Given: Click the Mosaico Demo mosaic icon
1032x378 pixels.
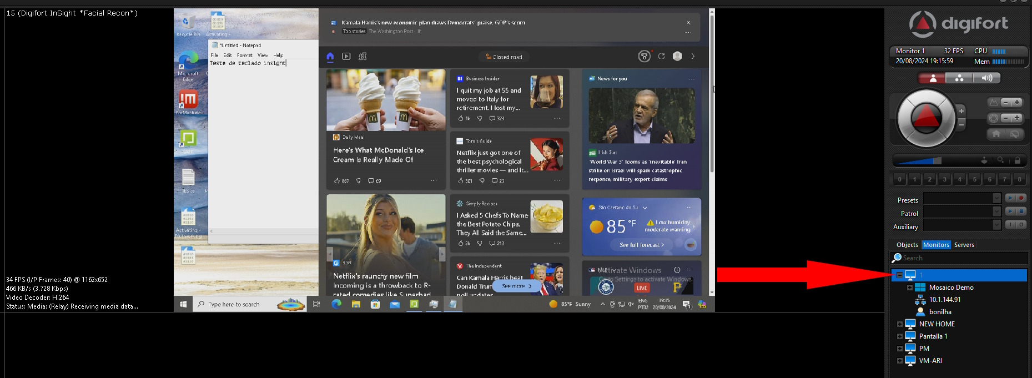Looking at the screenshot, I should click(920, 288).
